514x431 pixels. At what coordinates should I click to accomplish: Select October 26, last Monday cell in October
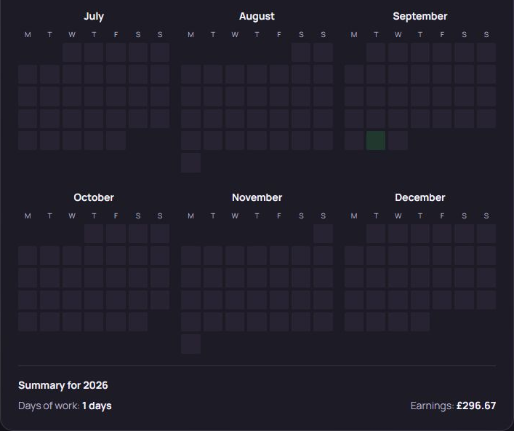tap(28, 322)
